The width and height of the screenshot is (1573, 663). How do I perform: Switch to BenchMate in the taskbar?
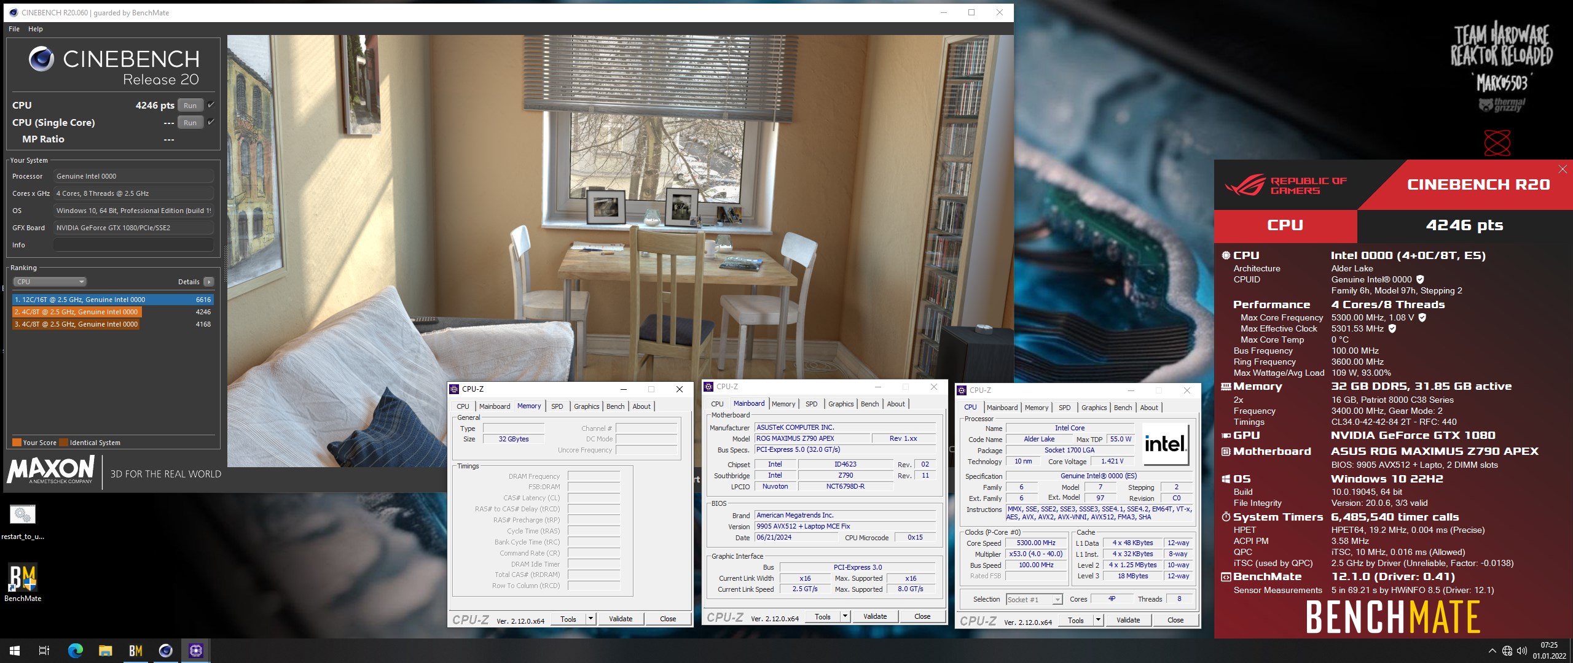click(x=135, y=651)
